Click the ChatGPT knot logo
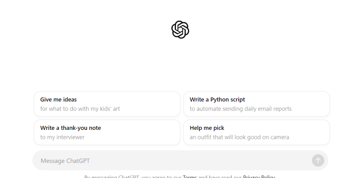Image resolution: width=352 pixels, height=178 pixels. click(x=180, y=30)
